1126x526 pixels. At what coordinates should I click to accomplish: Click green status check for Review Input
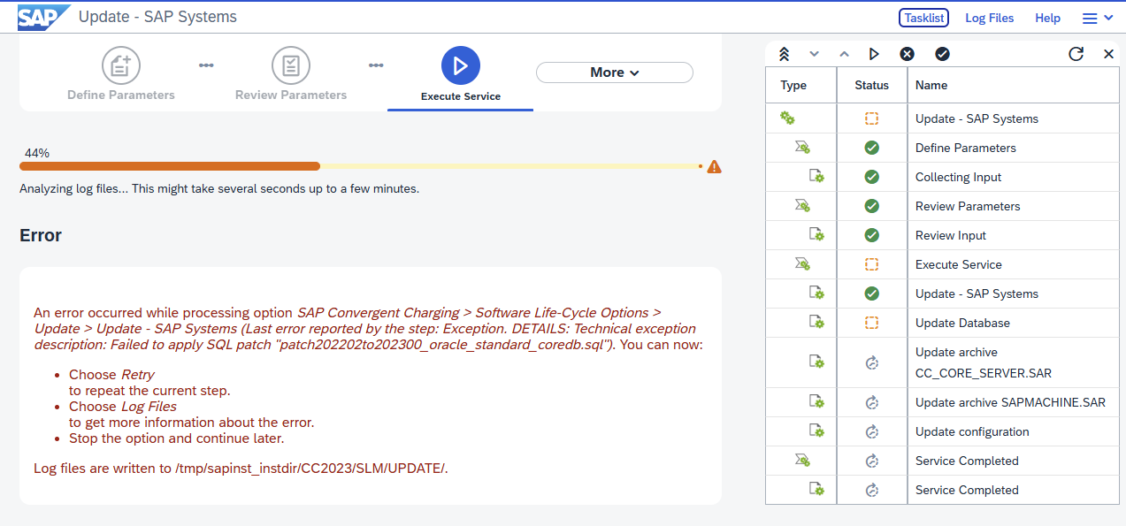(x=871, y=235)
